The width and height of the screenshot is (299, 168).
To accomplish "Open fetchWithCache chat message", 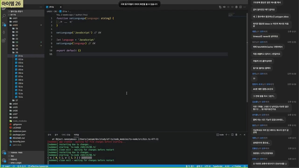I will click(x=268, y=47).
